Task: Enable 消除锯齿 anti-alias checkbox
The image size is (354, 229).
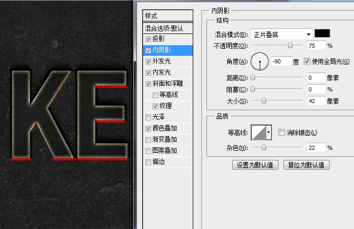Action: click(x=281, y=132)
